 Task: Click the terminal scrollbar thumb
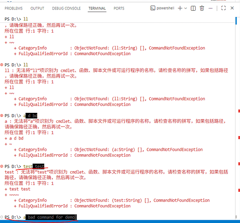[x=236, y=21]
